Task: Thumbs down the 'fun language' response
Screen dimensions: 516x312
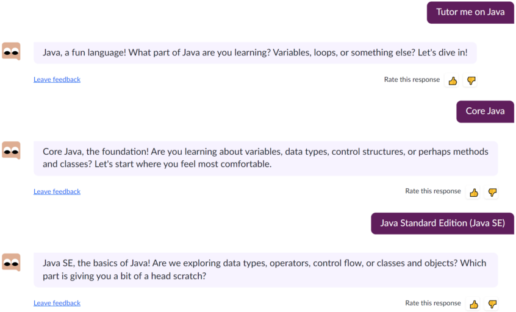Action: pyautogui.click(x=471, y=80)
